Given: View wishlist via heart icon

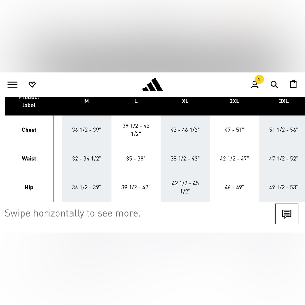Looking at the screenshot, I should 32,84.
